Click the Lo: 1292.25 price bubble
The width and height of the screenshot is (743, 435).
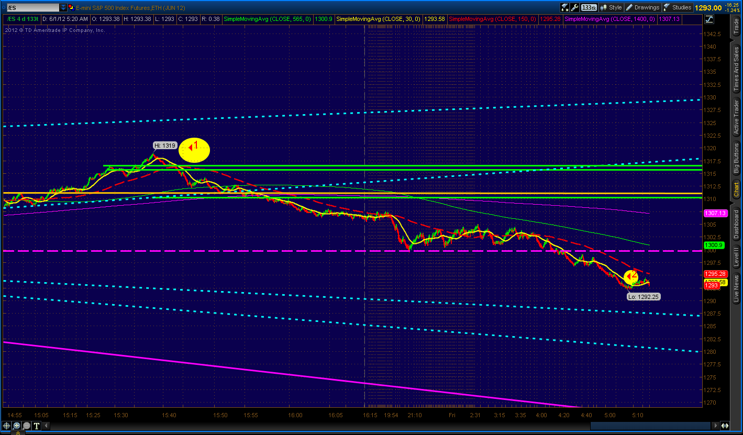(645, 296)
